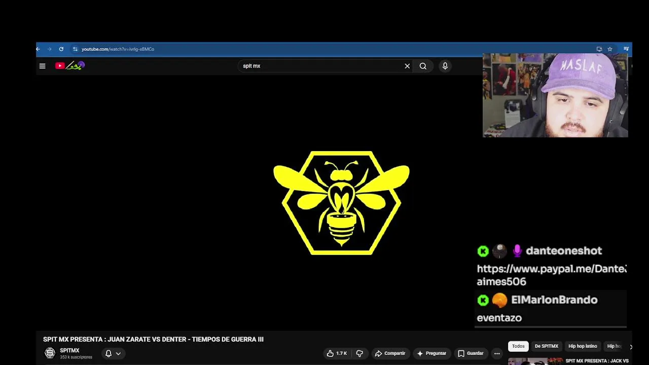Open the YouTube hamburger guide menu
649x365 pixels.
point(43,66)
